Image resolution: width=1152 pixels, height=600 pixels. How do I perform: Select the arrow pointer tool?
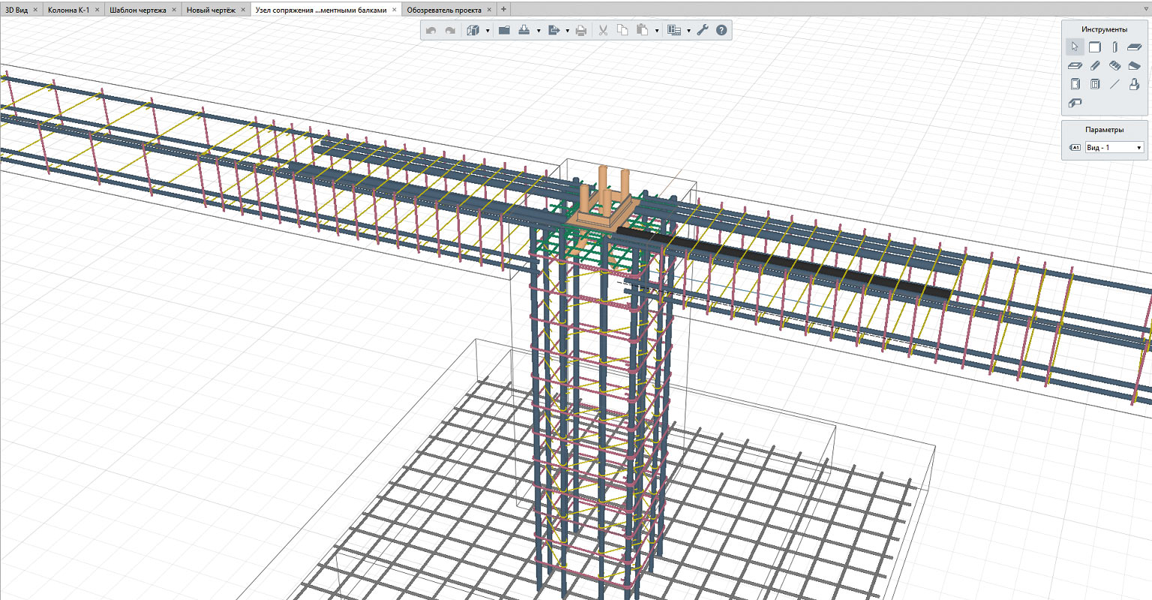(1075, 47)
